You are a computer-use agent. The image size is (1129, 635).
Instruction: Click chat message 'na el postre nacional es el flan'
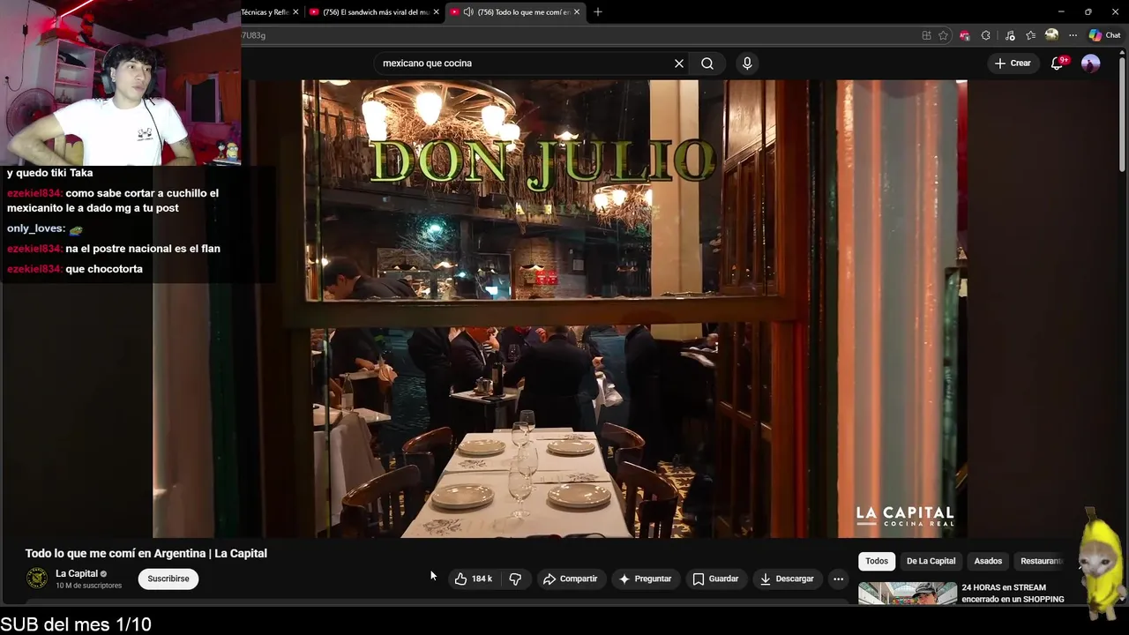(143, 249)
